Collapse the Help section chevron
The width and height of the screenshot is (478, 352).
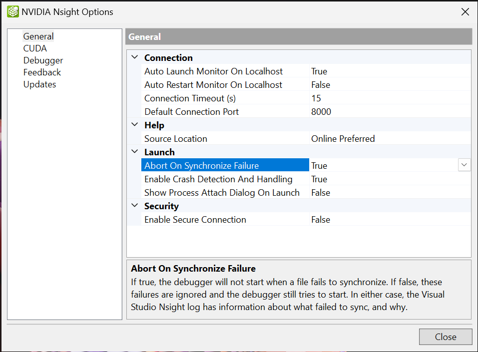[135, 125]
